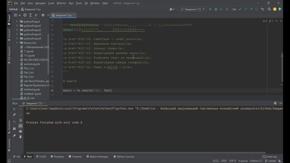290x163 pixels.
Task: Rerun program in Run panel
Action: pyautogui.click(x=14, y=109)
